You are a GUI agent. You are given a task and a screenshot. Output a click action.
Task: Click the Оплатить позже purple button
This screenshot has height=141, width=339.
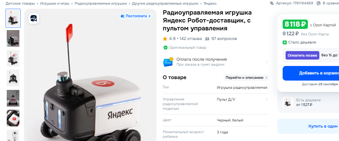pos(302,55)
